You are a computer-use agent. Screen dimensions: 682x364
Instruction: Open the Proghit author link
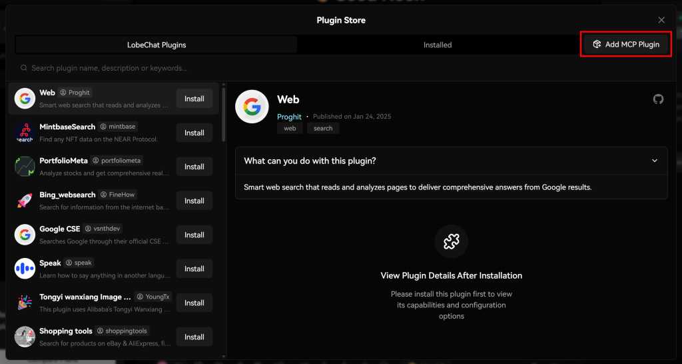(x=289, y=117)
